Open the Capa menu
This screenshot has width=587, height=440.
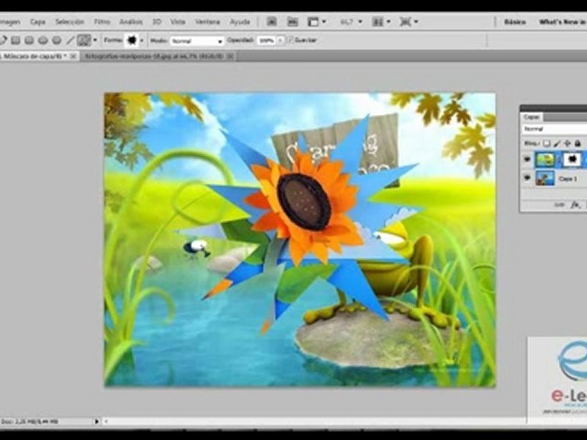coord(38,22)
